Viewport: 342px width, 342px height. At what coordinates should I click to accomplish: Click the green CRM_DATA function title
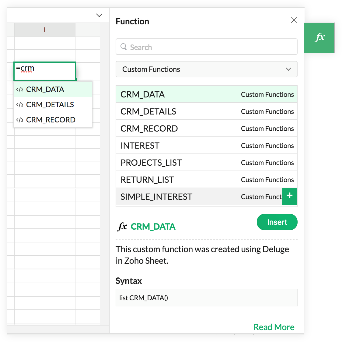coord(153,227)
